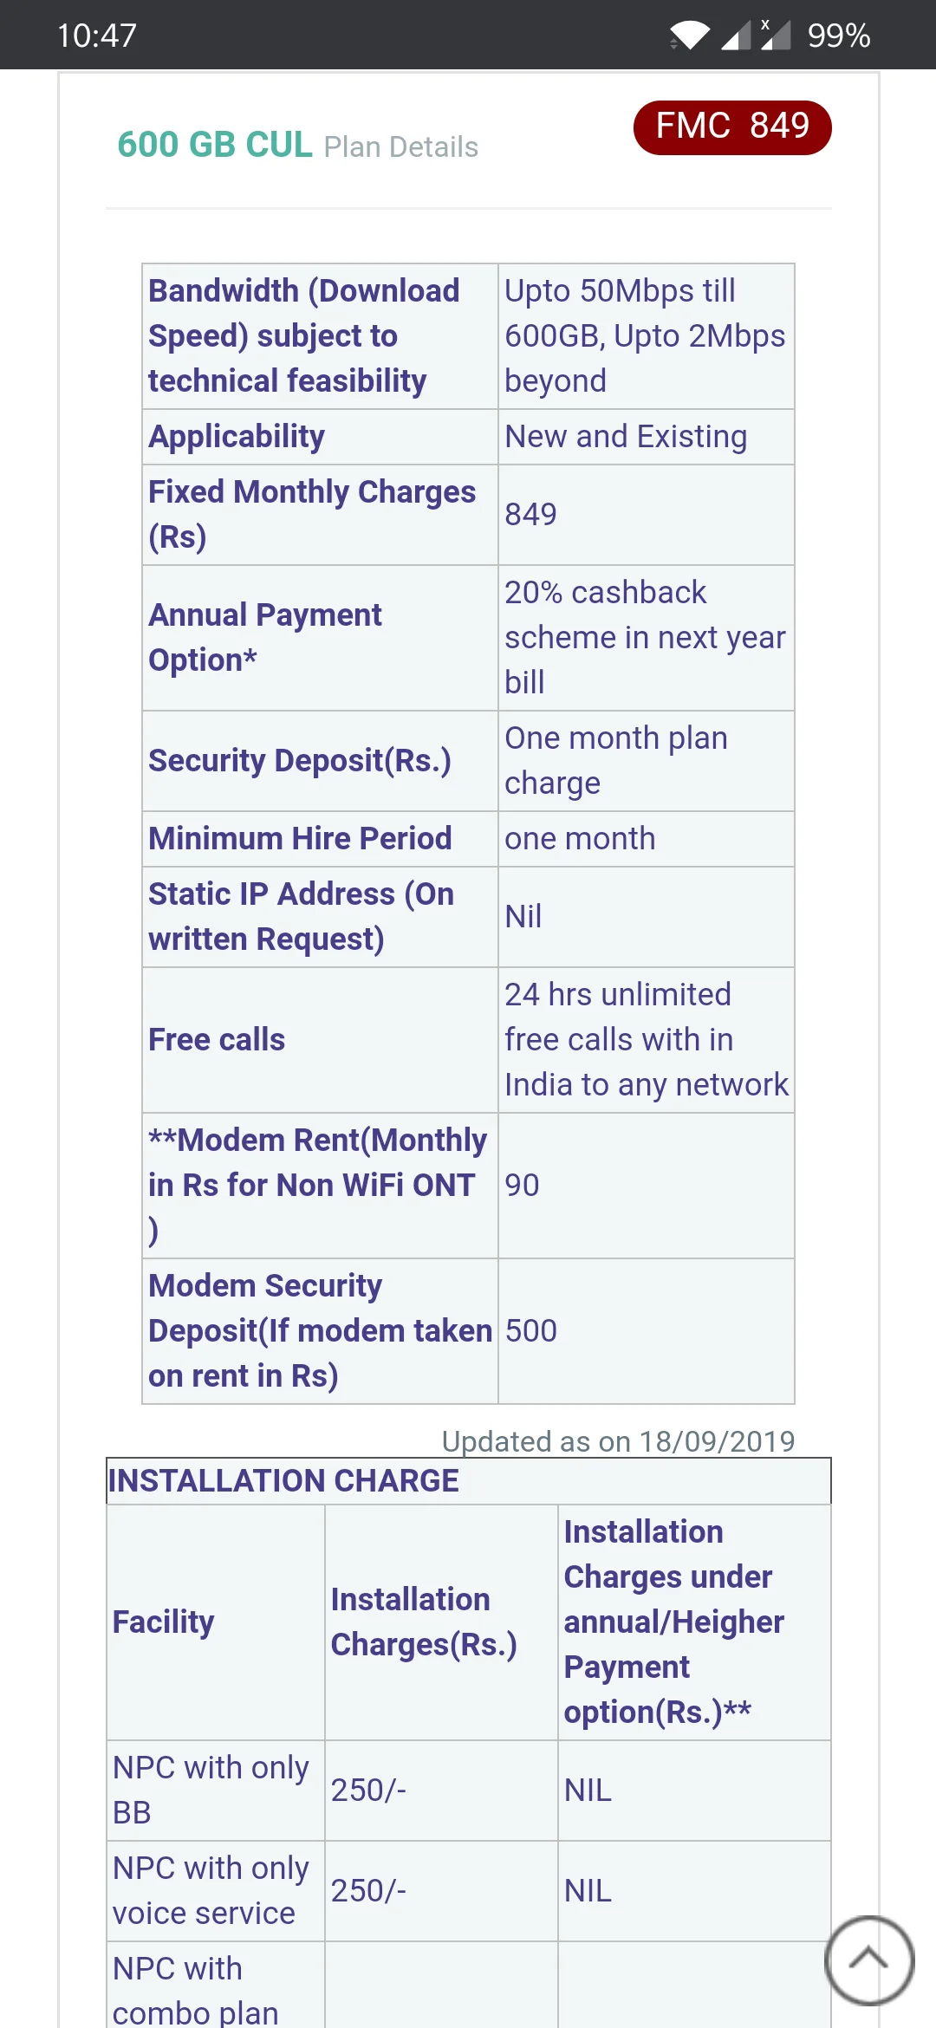Tap the Plan Details subtitle text
Viewport: 936px width, 2028px height.
[x=400, y=147]
